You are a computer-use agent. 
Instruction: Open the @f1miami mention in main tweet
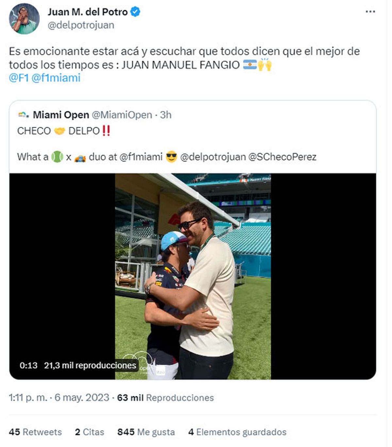click(x=56, y=78)
